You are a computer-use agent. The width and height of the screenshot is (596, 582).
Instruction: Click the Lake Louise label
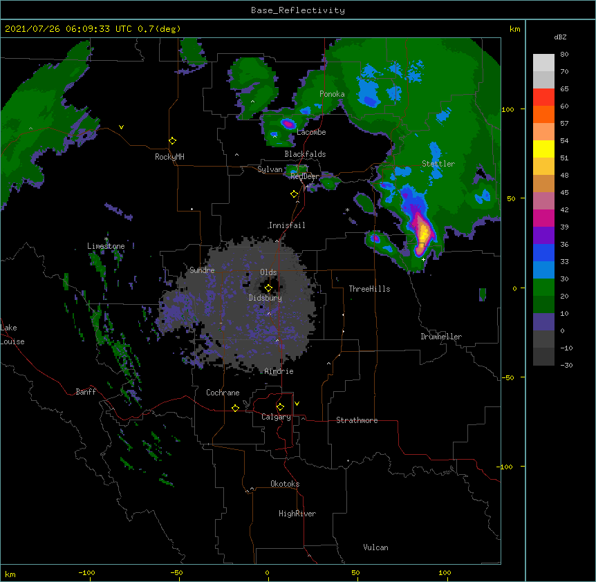12,335
